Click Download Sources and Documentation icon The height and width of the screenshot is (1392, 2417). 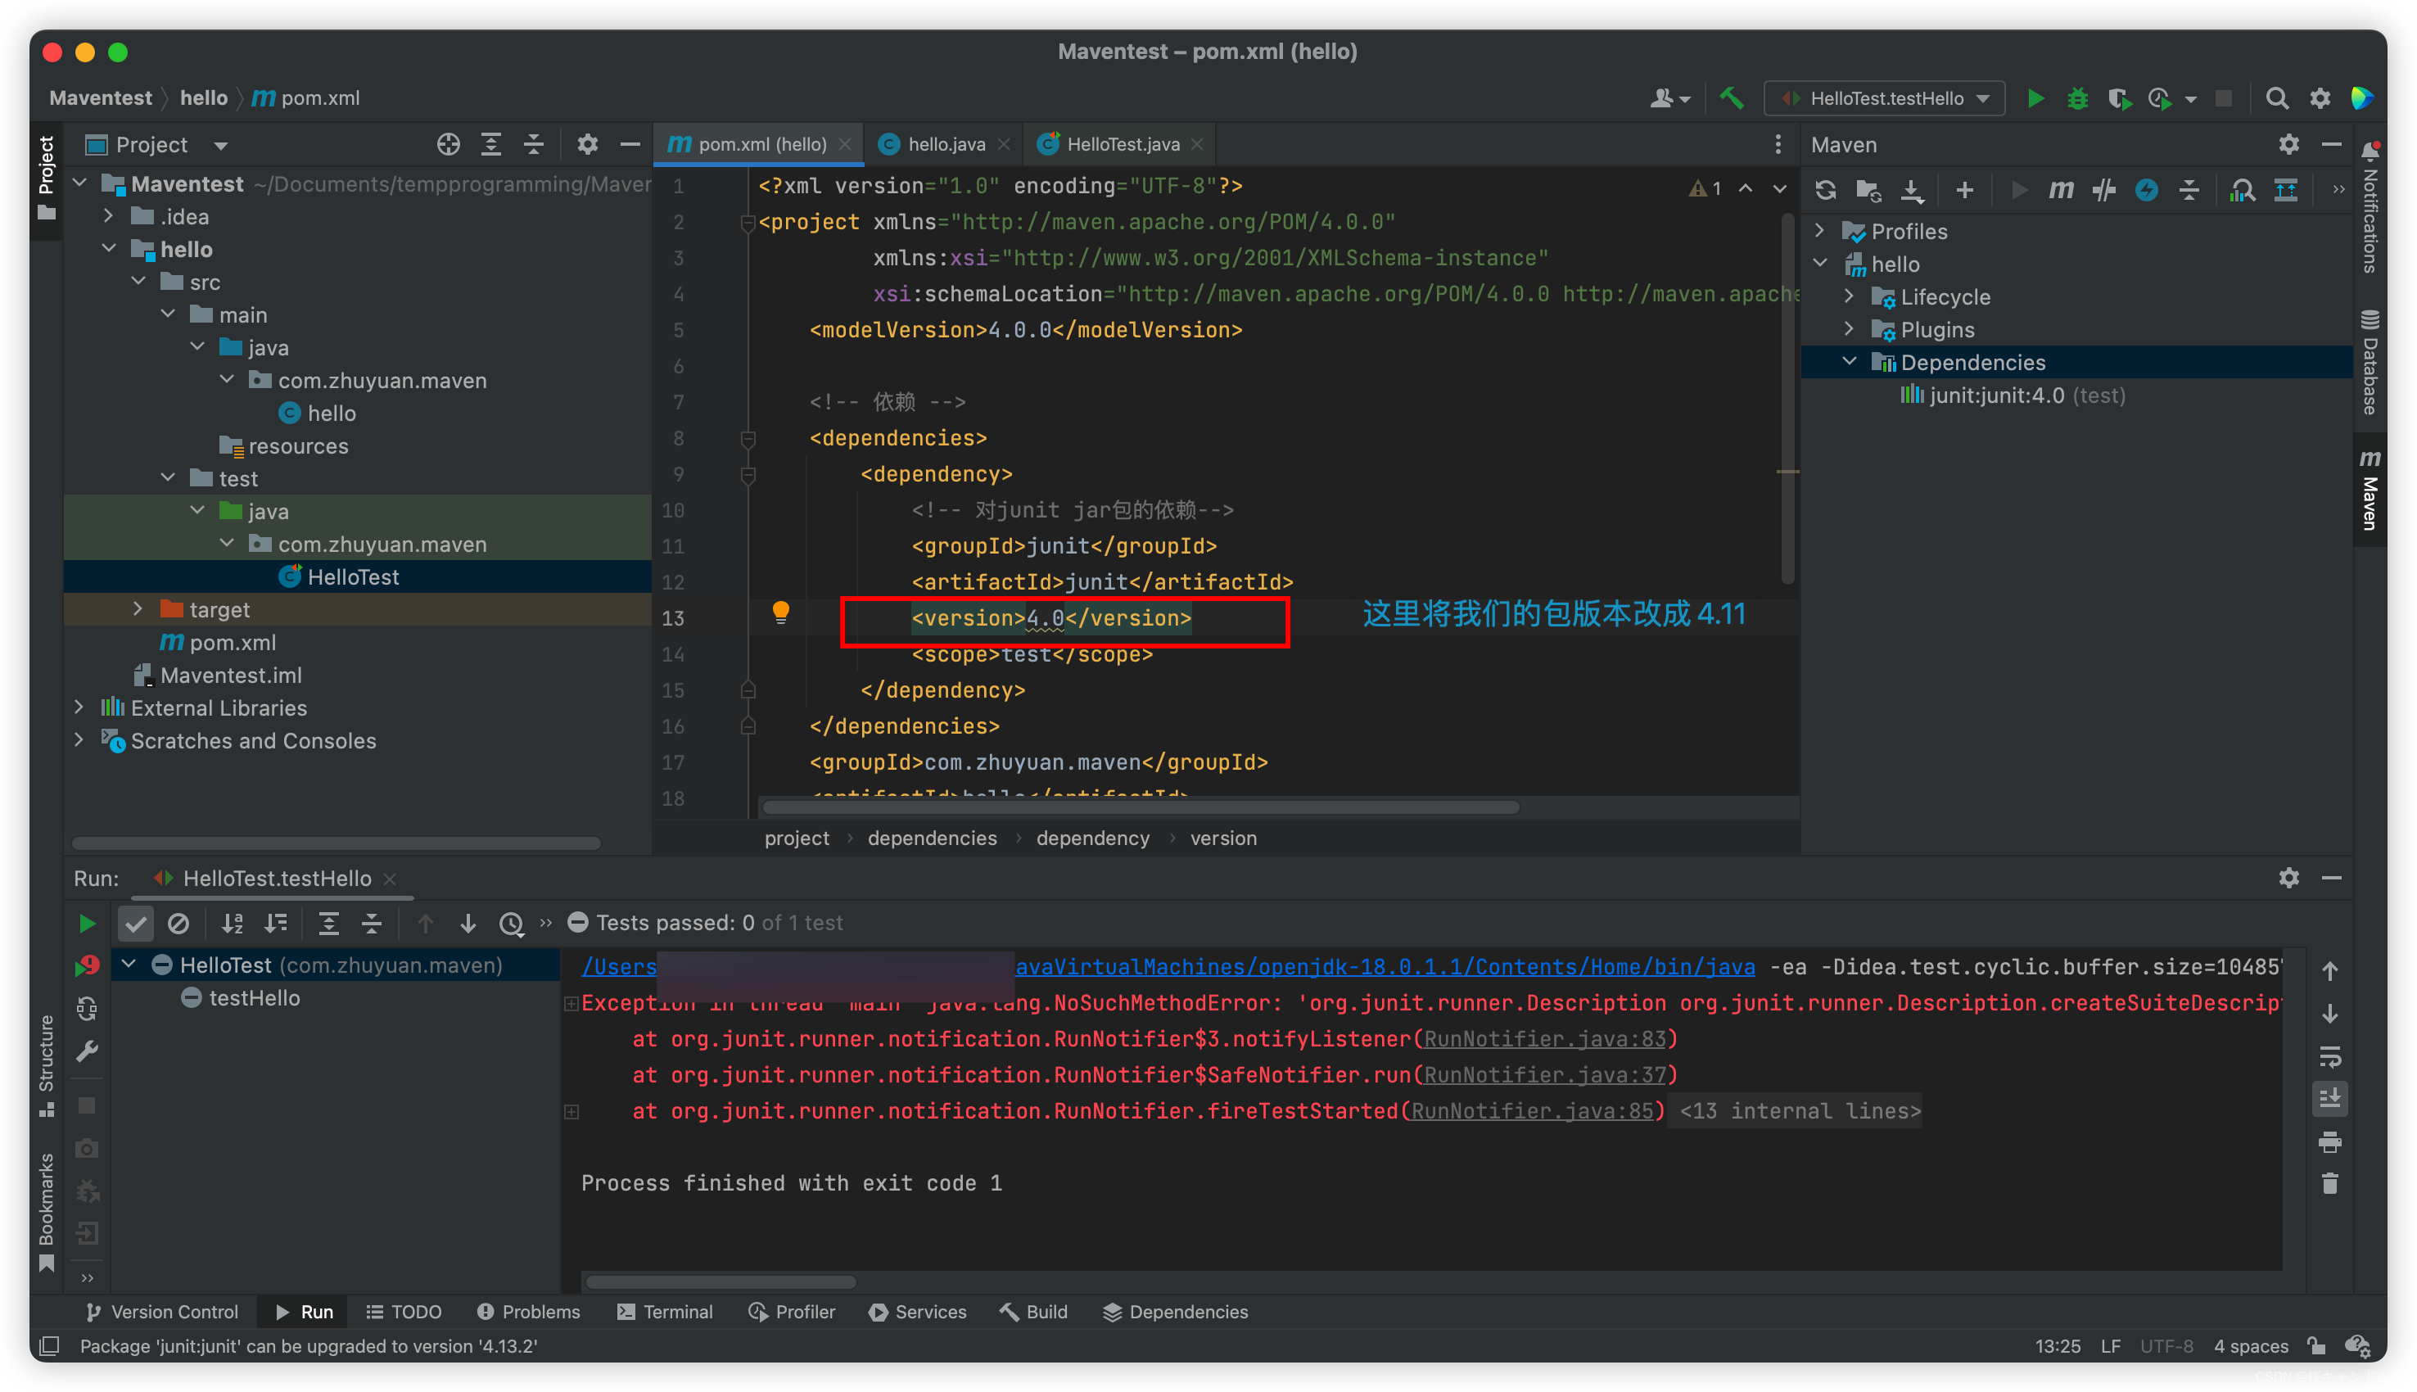(1912, 189)
